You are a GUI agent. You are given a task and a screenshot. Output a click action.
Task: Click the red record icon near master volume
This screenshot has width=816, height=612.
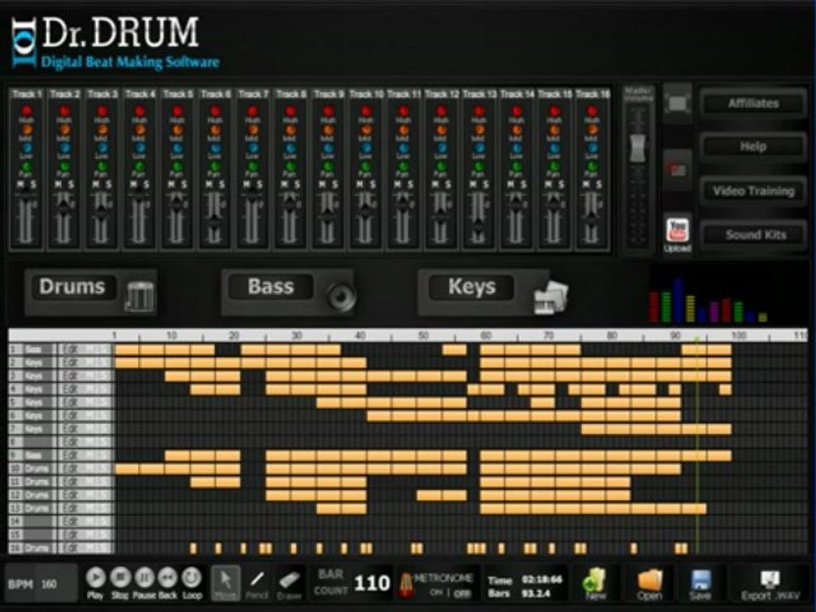coord(677,170)
